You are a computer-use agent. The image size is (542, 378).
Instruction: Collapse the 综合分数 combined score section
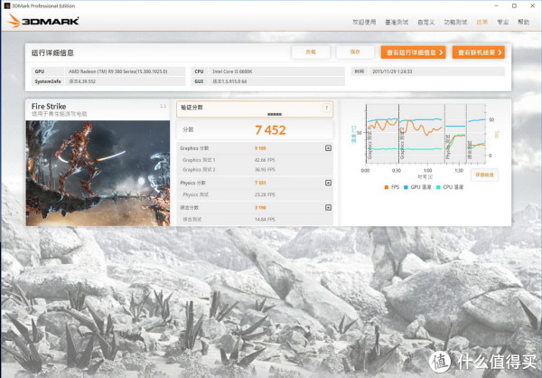pos(328,208)
